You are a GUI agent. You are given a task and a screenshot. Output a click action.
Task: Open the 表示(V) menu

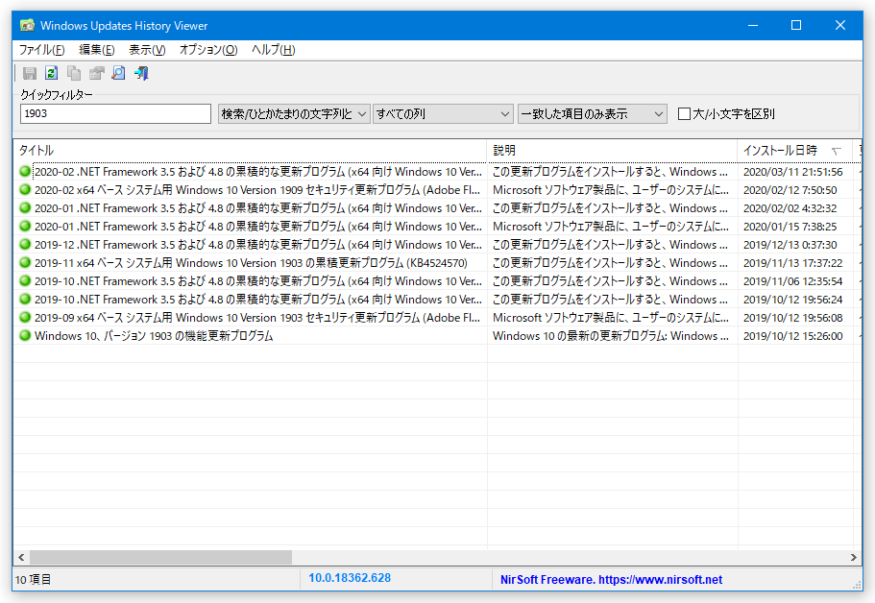click(x=147, y=50)
